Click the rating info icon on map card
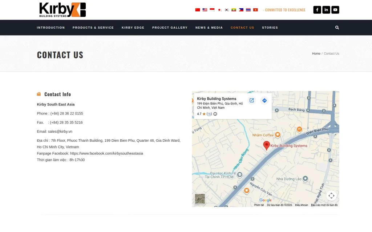Screen dimensions: 372x232 pos(215,114)
